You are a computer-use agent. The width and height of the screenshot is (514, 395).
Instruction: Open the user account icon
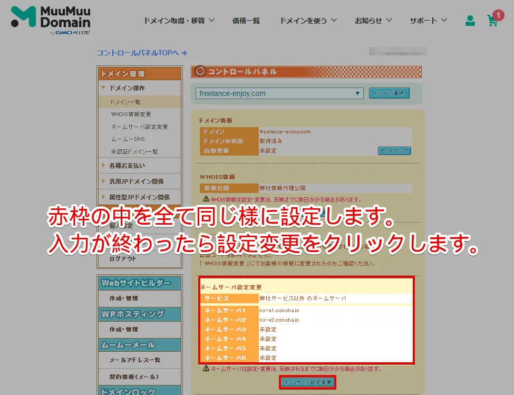[x=470, y=21]
